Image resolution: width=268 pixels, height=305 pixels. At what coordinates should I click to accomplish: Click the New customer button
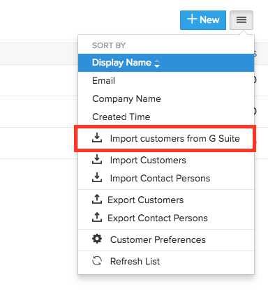coord(203,20)
